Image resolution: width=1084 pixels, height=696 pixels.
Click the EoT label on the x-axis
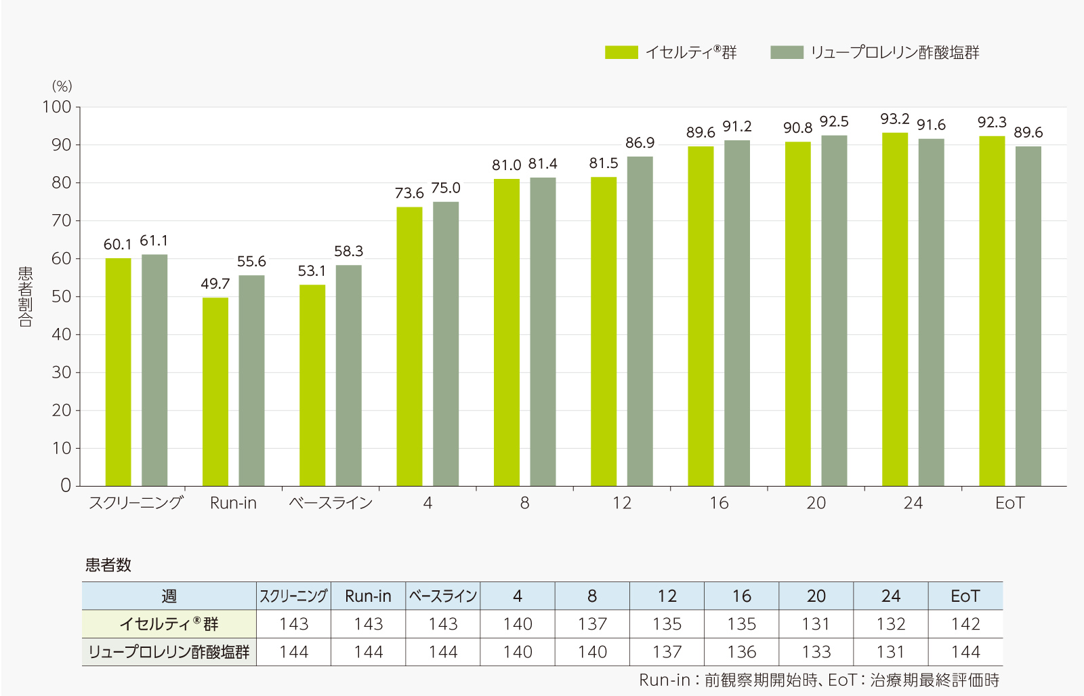(x=1009, y=503)
